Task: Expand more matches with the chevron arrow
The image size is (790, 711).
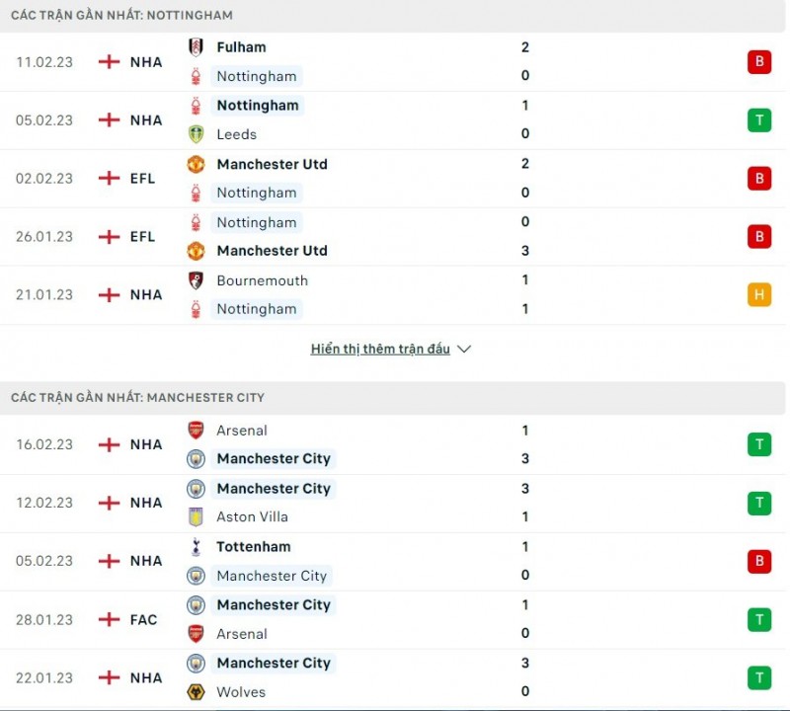Action: point(464,350)
